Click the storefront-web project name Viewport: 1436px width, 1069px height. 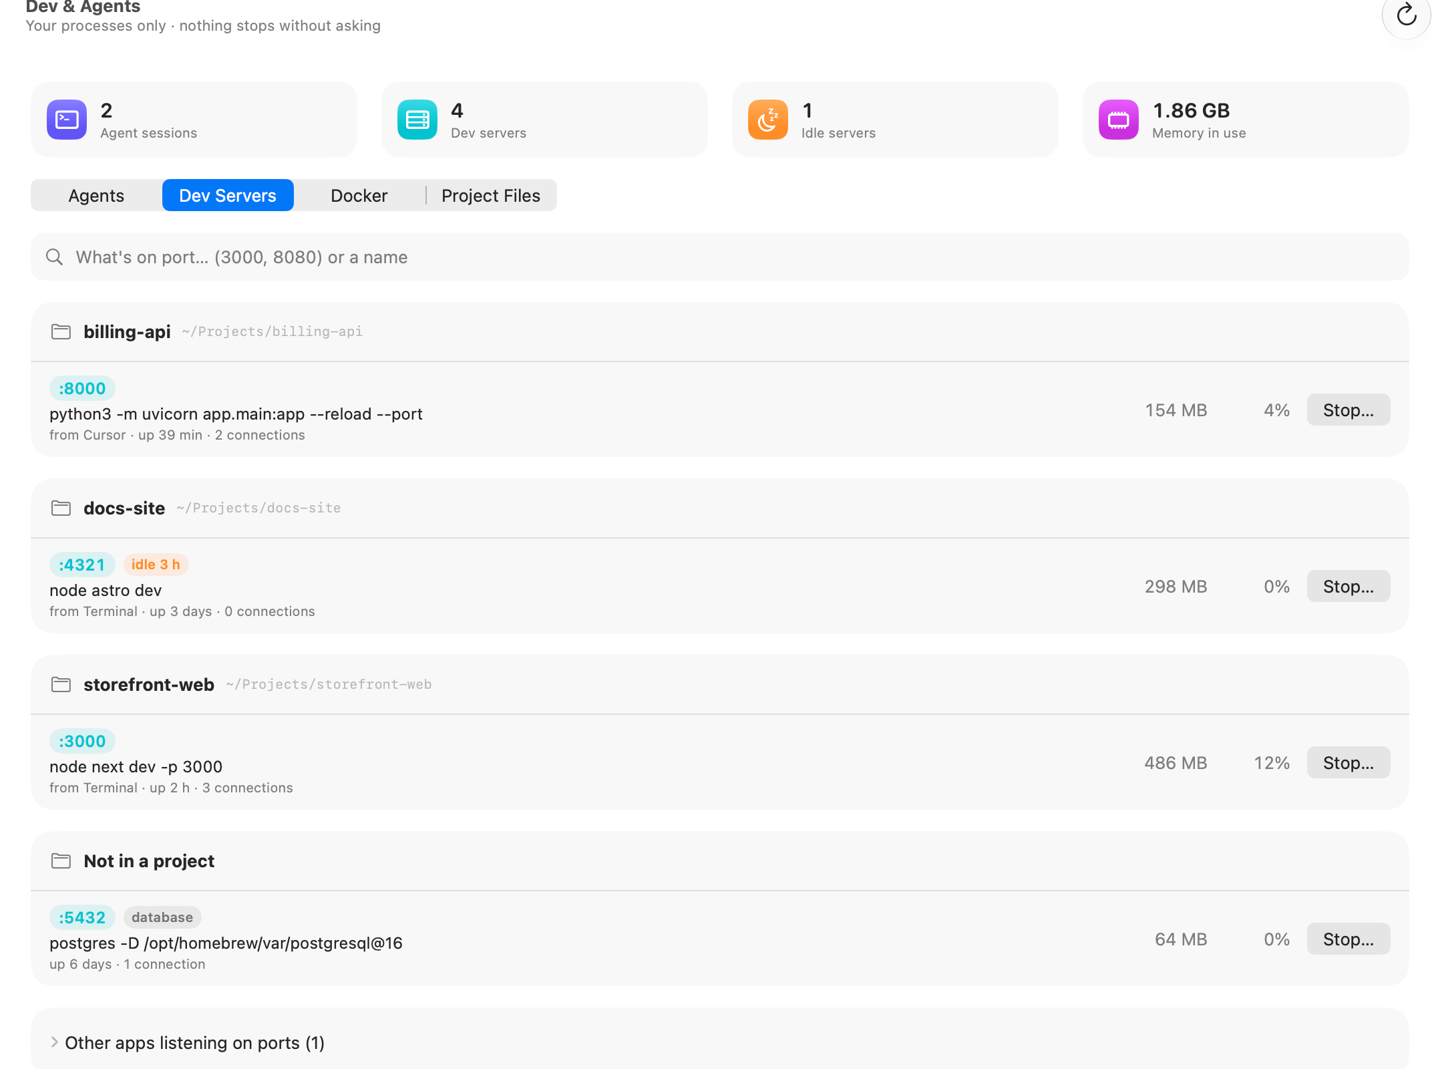[149, 684]
